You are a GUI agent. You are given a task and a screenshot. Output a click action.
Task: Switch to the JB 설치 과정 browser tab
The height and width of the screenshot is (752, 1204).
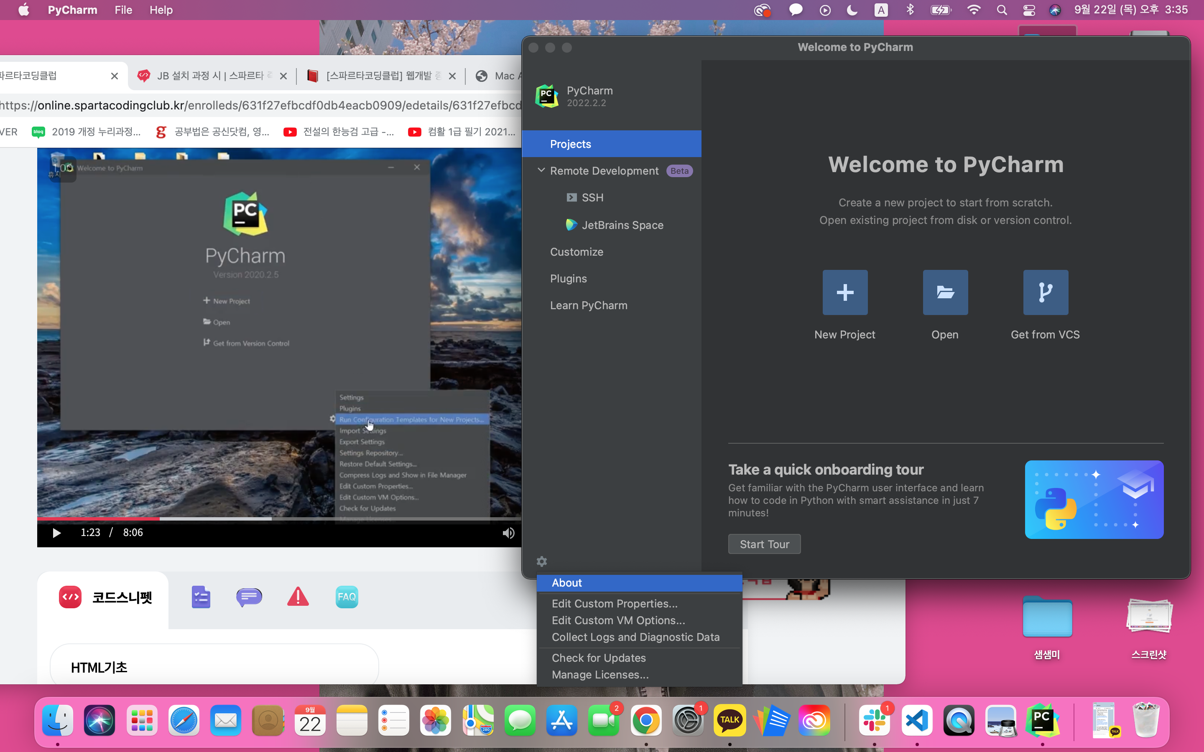pos(212,76)
